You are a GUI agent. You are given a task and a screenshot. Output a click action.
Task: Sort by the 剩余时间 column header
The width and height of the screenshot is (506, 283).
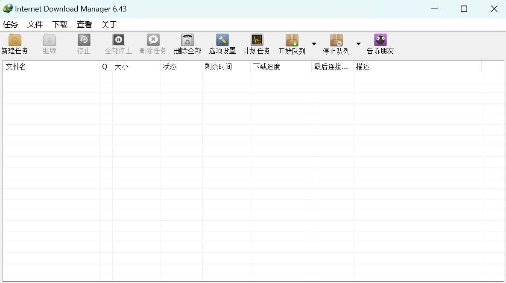pyautogui.click(x=227, y=66)
